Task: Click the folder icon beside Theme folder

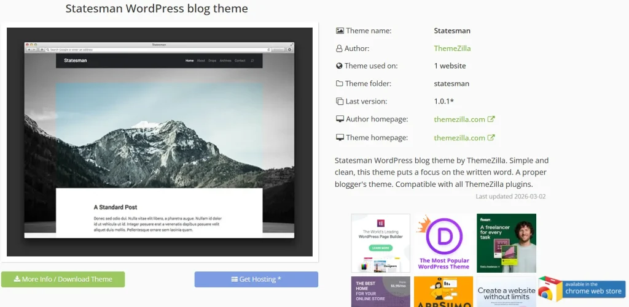Action: point(339,84)
